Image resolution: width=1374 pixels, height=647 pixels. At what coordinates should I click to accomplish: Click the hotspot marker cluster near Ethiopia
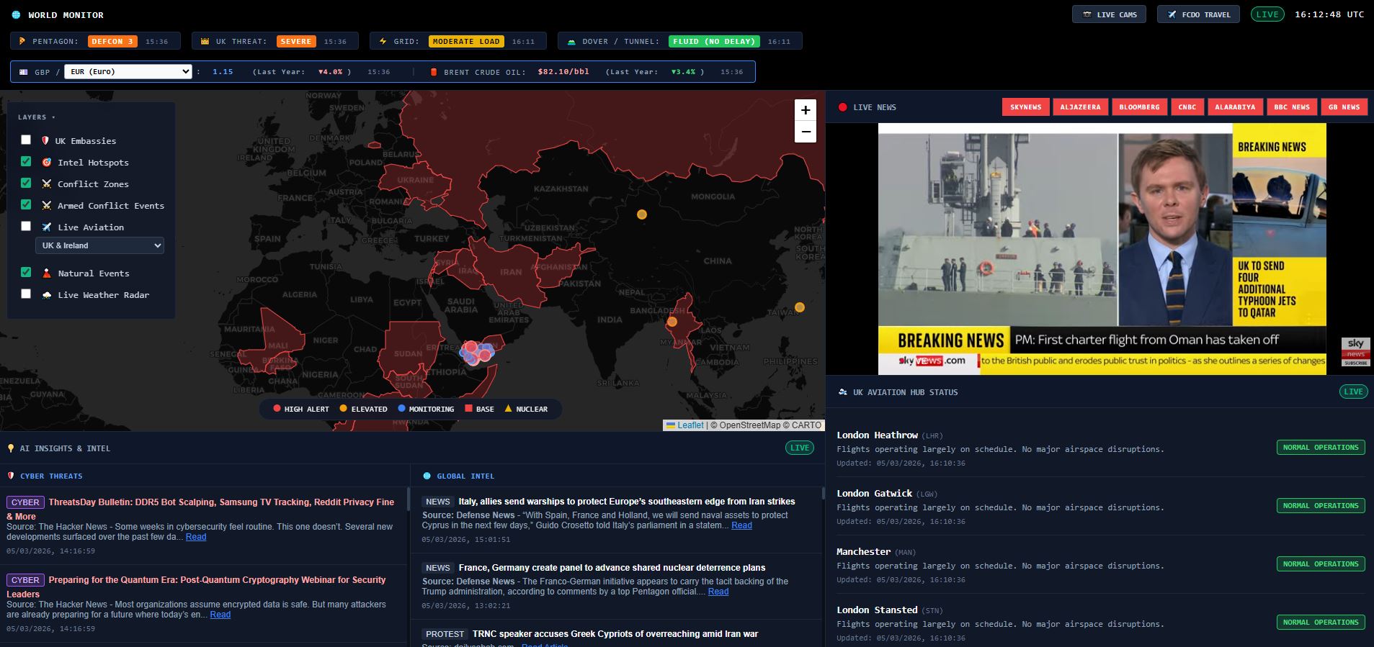point(477,352)
